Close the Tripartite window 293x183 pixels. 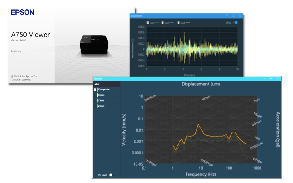tap(278, 79)
